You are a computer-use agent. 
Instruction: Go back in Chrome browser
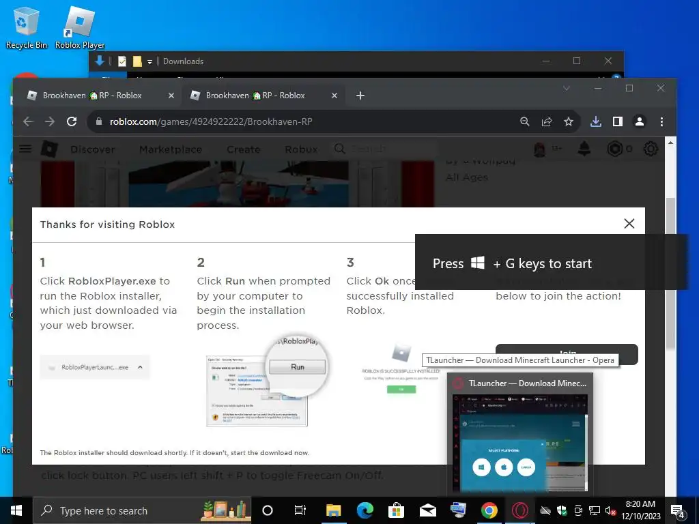[29, 121]
